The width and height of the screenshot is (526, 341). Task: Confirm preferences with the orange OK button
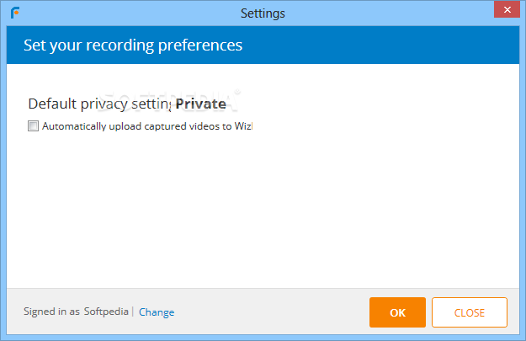[397, 312]
